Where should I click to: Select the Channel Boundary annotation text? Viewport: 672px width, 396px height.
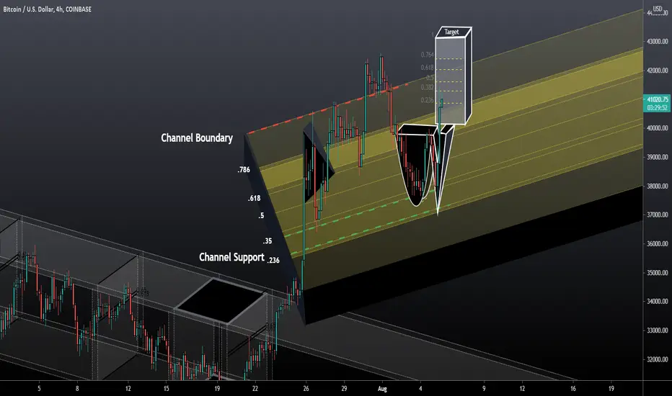(197, 138)
